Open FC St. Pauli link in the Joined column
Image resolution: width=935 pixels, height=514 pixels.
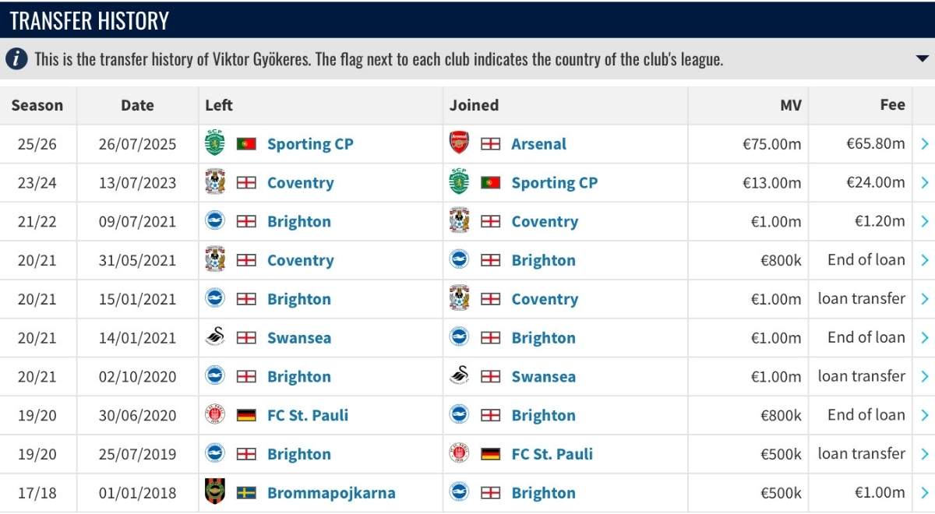point(552,454)
